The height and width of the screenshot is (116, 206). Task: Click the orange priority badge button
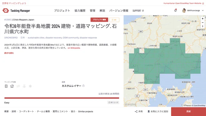(x=114, y=20)
